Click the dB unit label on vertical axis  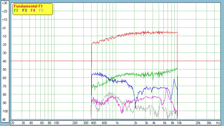pos(4,119)
